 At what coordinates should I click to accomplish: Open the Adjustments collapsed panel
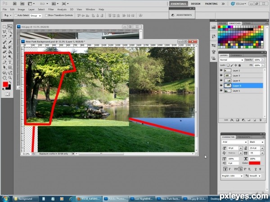[x=182, y=15]
